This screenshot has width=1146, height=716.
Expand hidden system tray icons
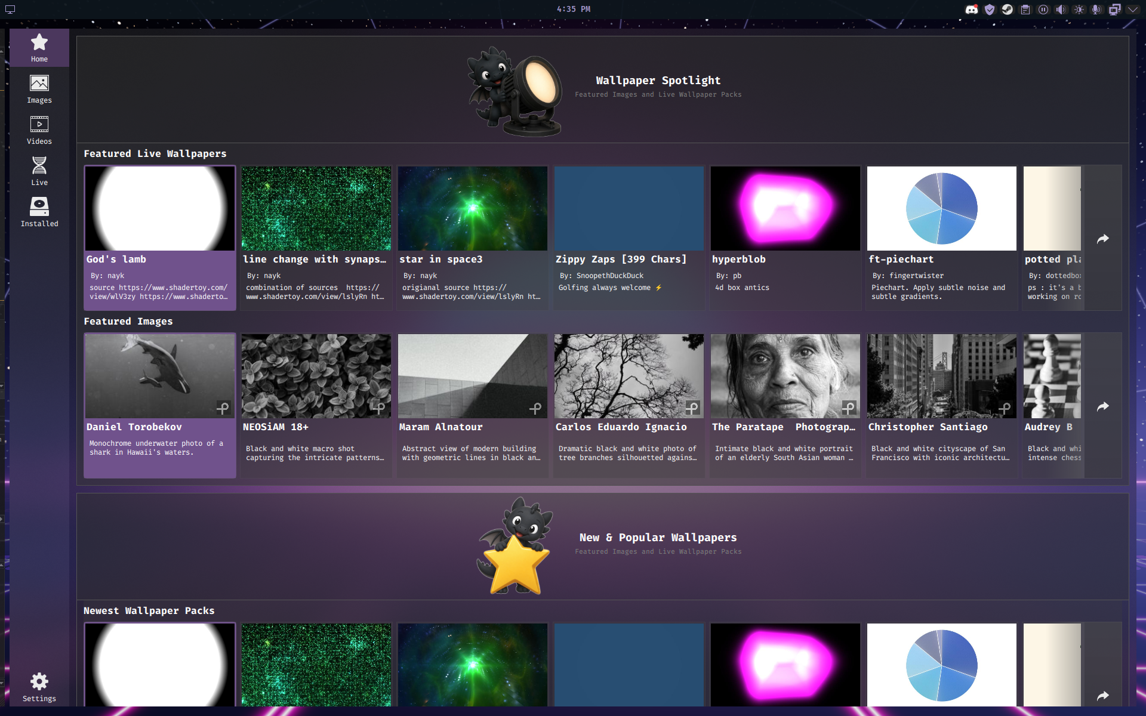pos(1132,10)
